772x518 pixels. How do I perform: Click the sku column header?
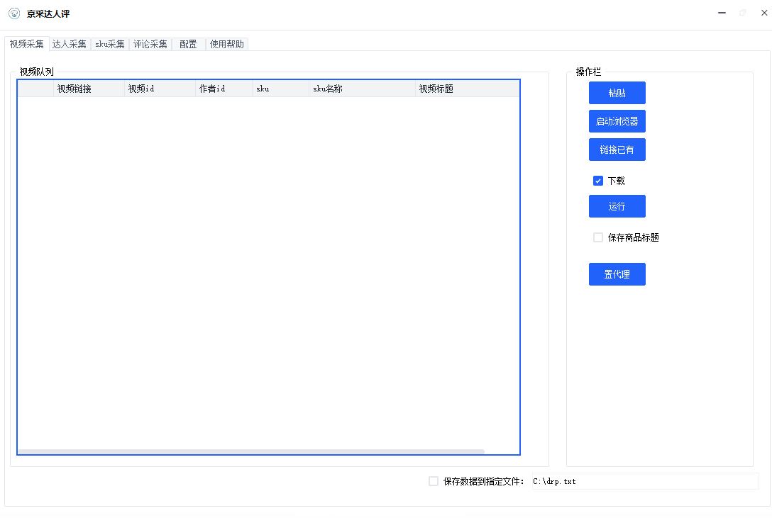tap(281, 89)
